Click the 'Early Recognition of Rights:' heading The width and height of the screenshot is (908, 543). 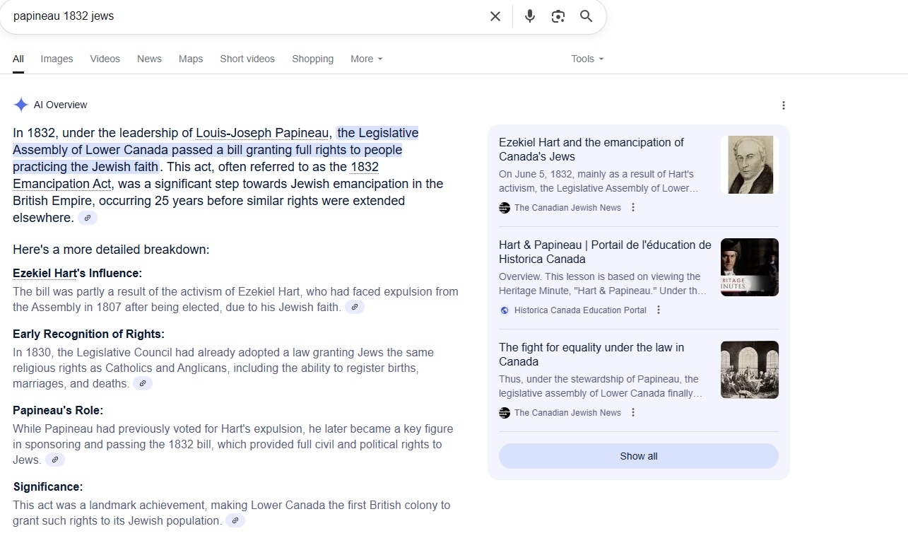(88, 334)
